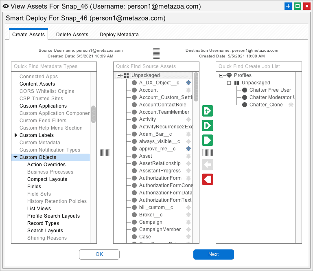Image resolution: width=313 pixels, height=271 pixels.
Task: Click the grid icon beside source Unpackaged
Action: coord(126,75)
